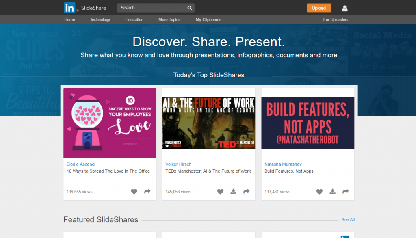Open Elodie Ascenci's profile link
Image resolution: width=416 pixels, height=238 pixels.
point(81,164)
